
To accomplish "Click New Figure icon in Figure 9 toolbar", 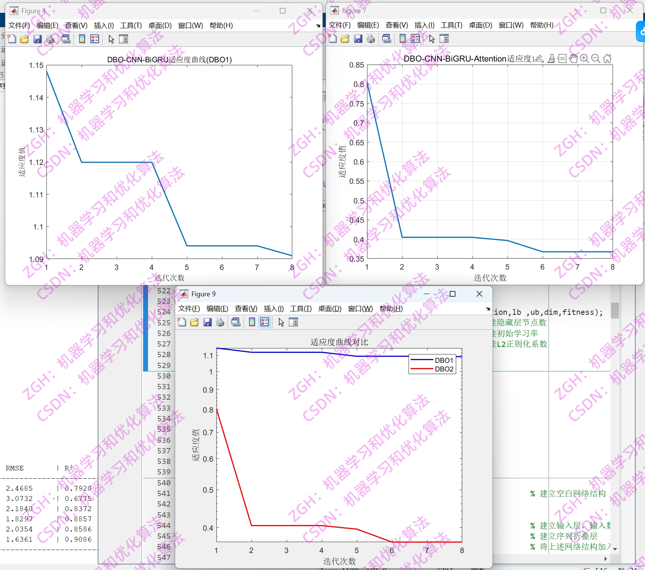I will click(x=182, y=322).
